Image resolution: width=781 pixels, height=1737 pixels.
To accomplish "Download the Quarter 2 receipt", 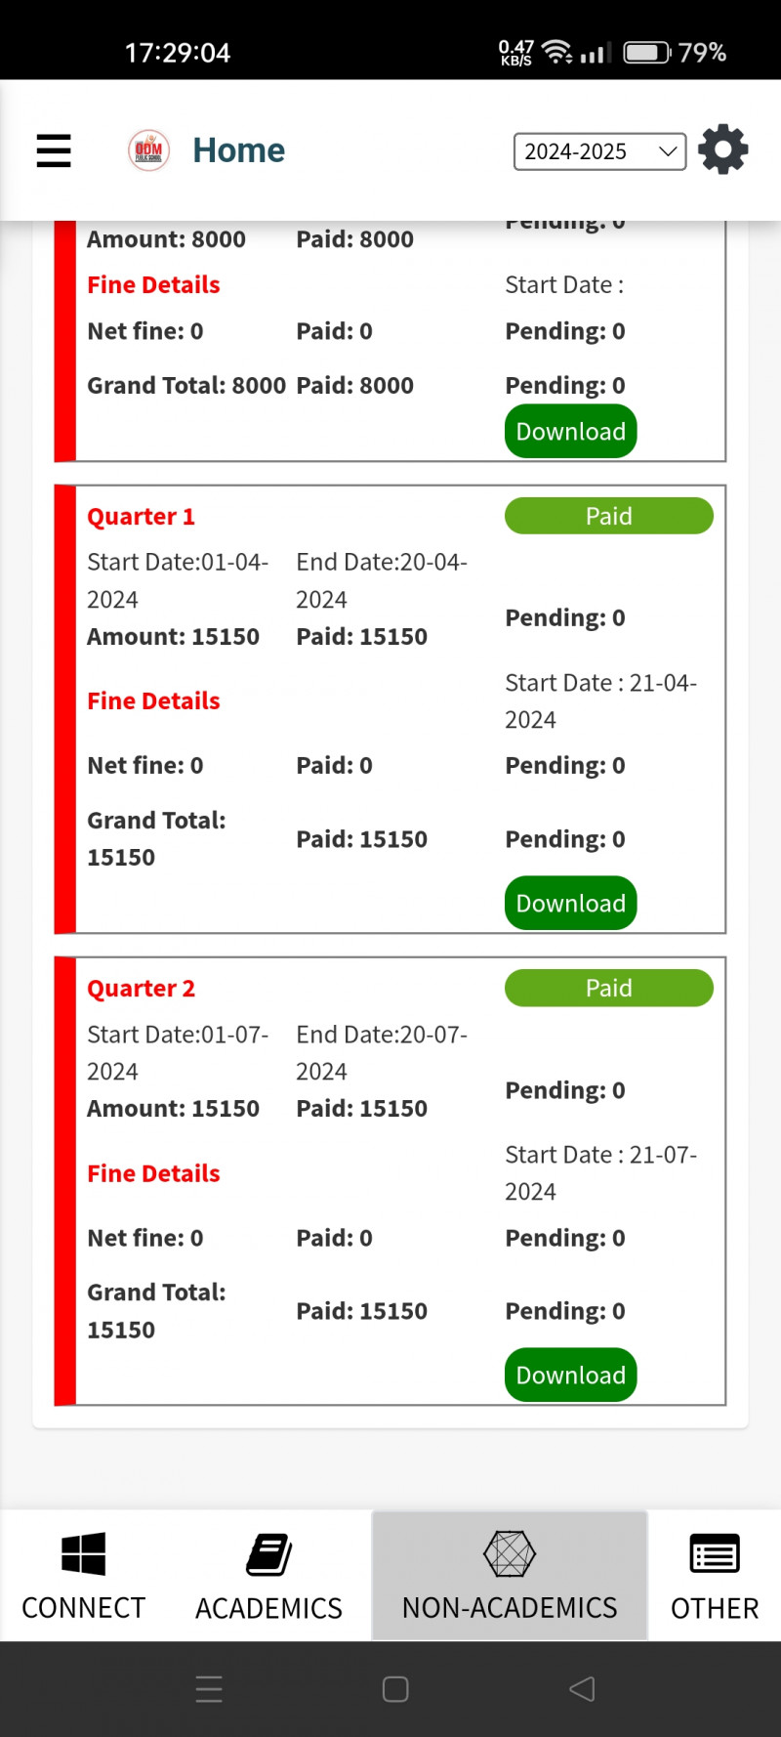I will point(570,1376).
